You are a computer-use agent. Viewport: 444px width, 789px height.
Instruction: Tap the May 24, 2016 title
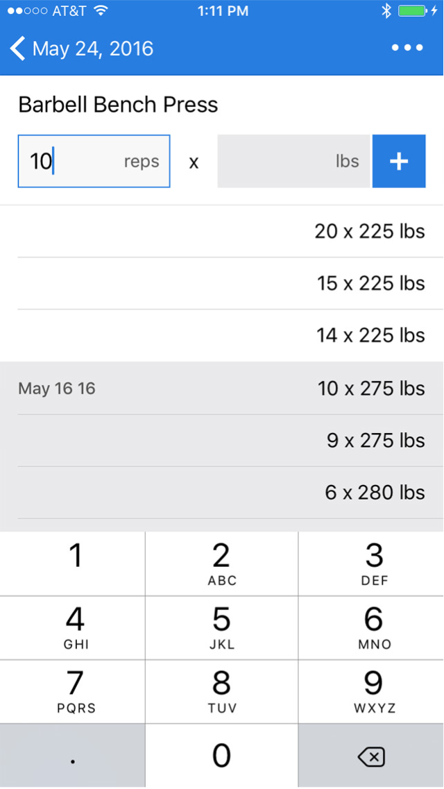point(93,49)
